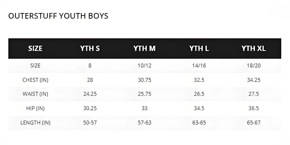
Task: Click the SIZE header cell
Action: pos(35,49)
